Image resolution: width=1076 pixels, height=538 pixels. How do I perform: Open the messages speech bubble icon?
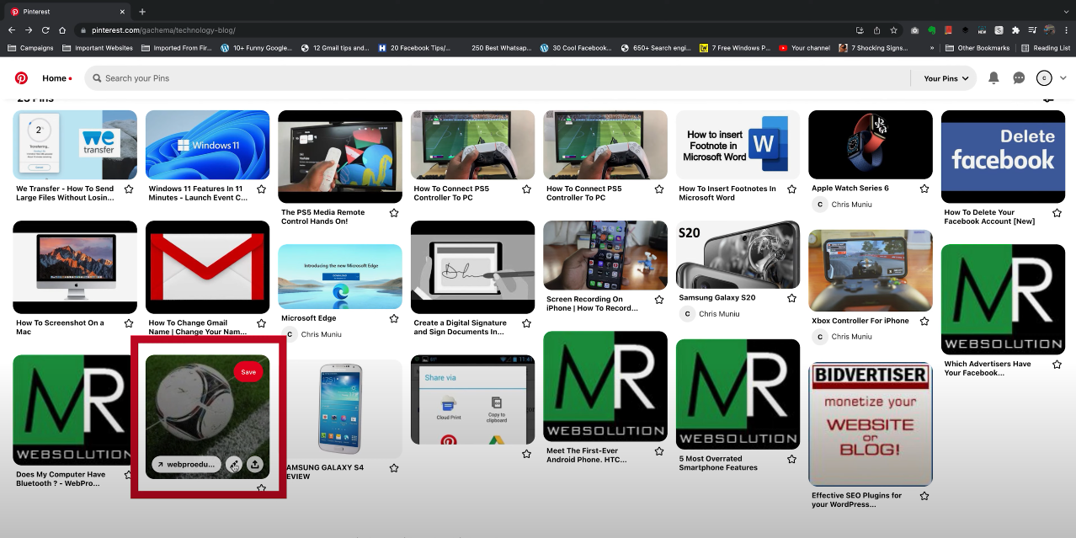pos(1019,78)
